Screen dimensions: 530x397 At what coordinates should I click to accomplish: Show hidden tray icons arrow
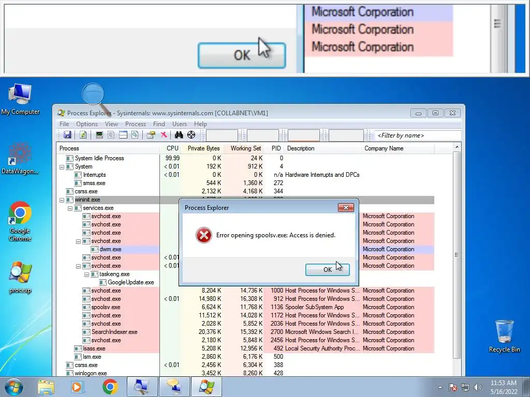(x=440, y=387)
